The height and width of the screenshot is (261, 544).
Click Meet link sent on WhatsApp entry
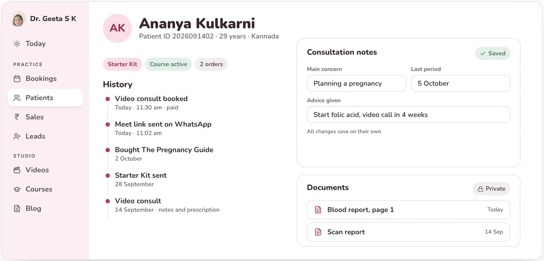click(x=163, y=128)
